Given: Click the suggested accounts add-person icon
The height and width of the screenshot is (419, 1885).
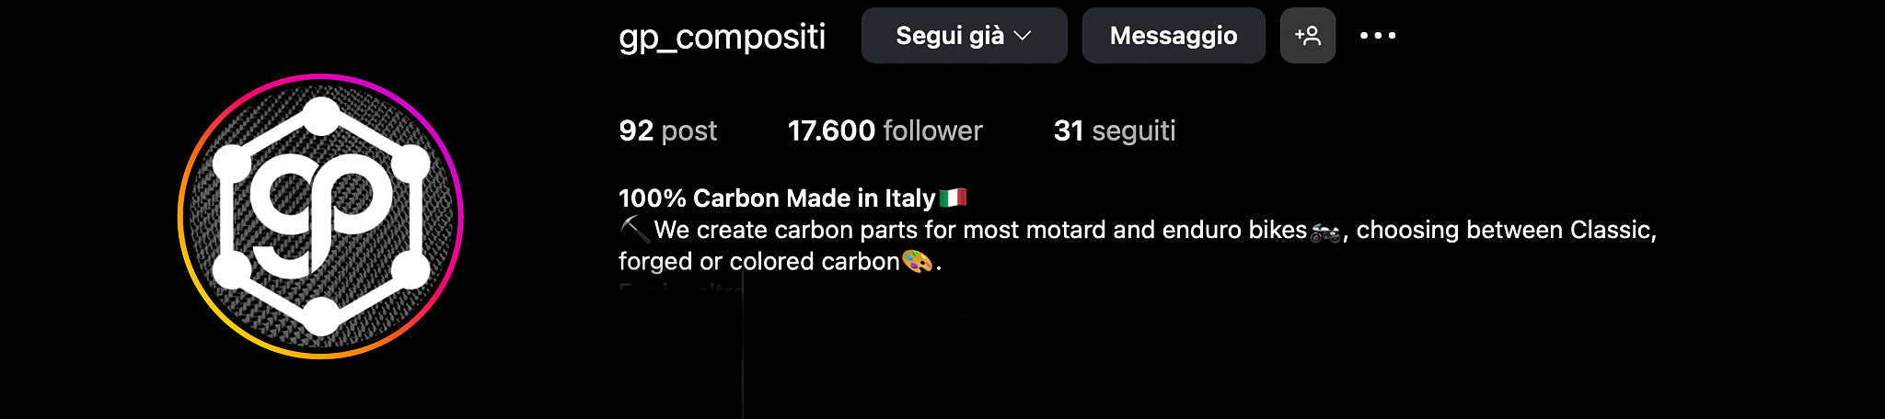Looking at the screenshot, I should pyautogui.click(x=1307, y=36).
